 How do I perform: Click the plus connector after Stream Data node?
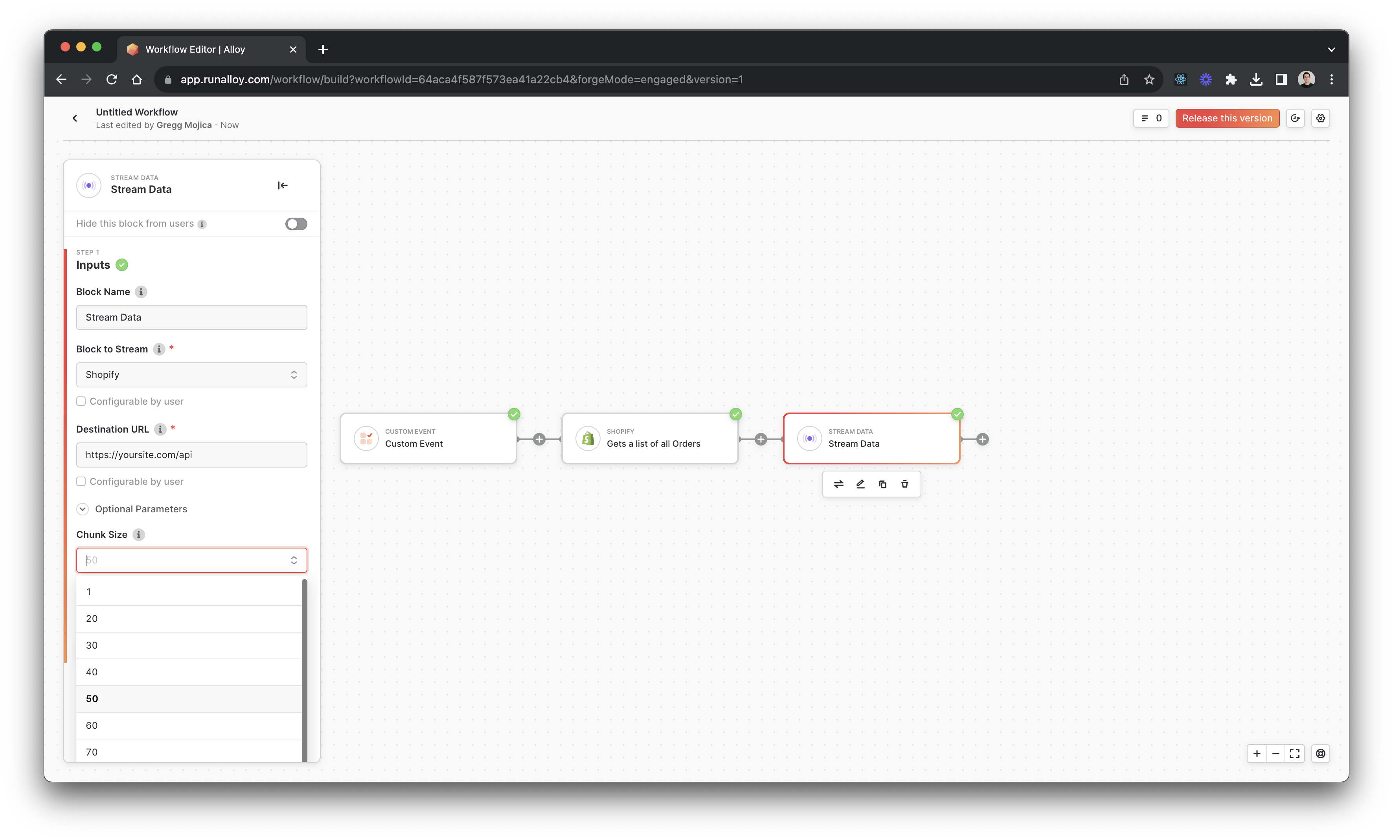pos(983,439)
